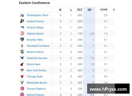Click the Philadelphia 76ers team logo
The width and height of the screenshot is (132, 96).
[x=22, y=15]
